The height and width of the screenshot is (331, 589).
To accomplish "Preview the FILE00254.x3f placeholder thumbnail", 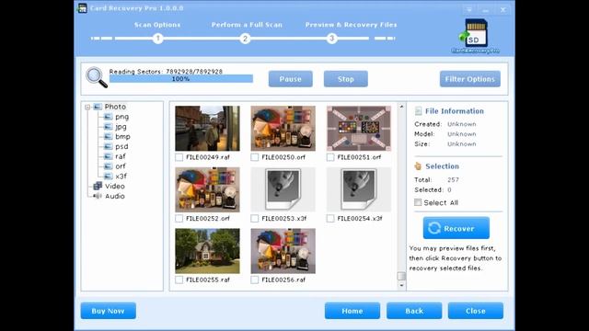I will tap(359, 189).
